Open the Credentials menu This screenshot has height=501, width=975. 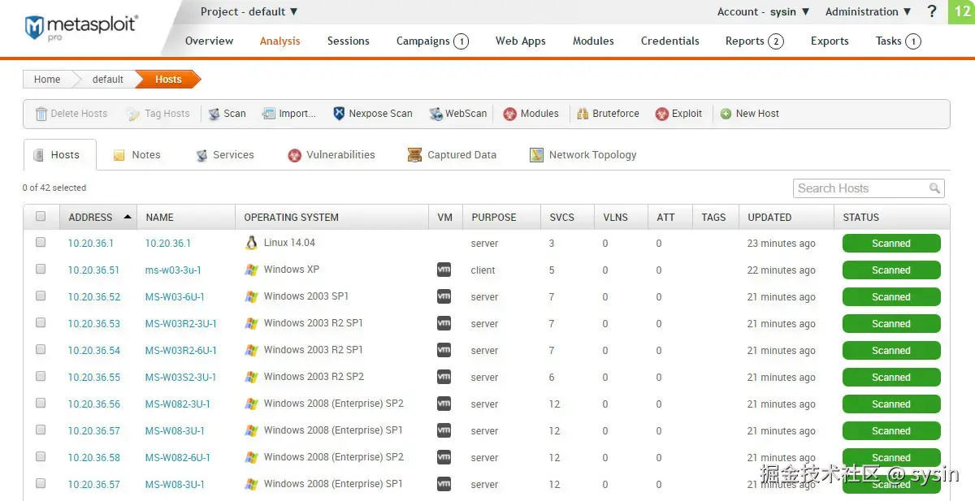pos(670,41)
